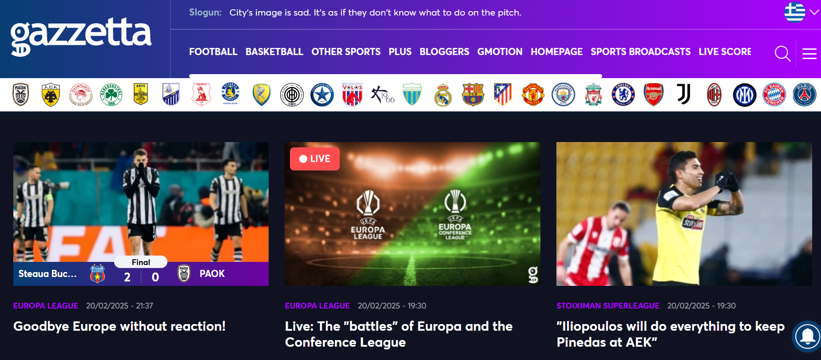Select the Panathinaikos clover logo
The width and height of the screenshot is (821, 360).
(x=111, y=95)
